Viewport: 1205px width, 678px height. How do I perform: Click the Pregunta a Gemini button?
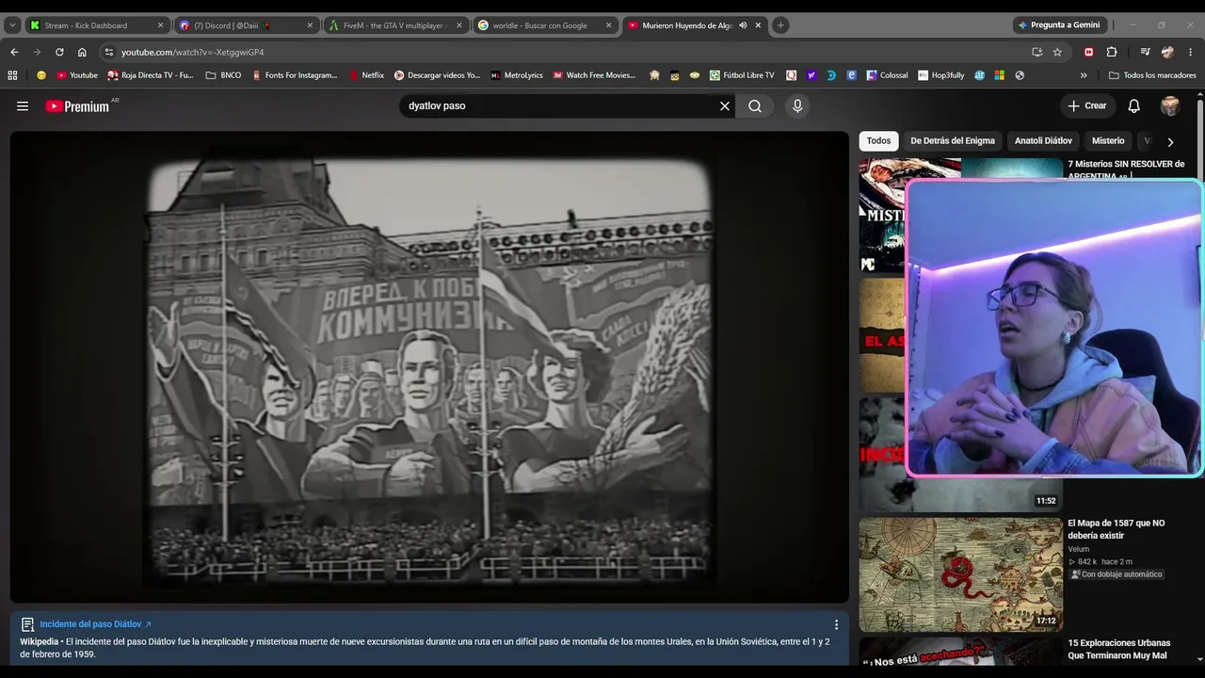[x=1058, y=25]
